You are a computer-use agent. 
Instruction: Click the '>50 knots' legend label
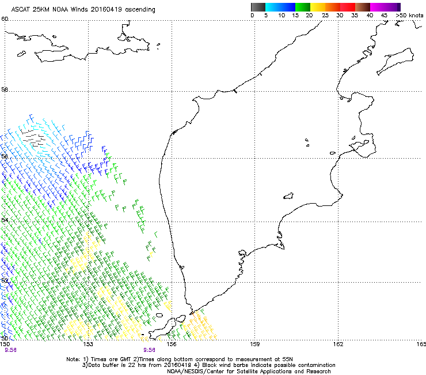409,16
